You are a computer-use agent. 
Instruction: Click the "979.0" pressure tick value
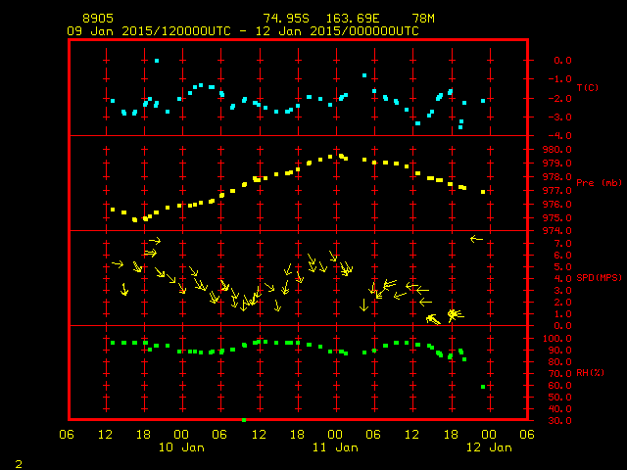[557, 164]
